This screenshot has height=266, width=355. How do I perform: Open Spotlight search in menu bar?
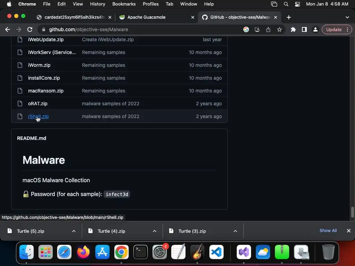coord(286,4)
